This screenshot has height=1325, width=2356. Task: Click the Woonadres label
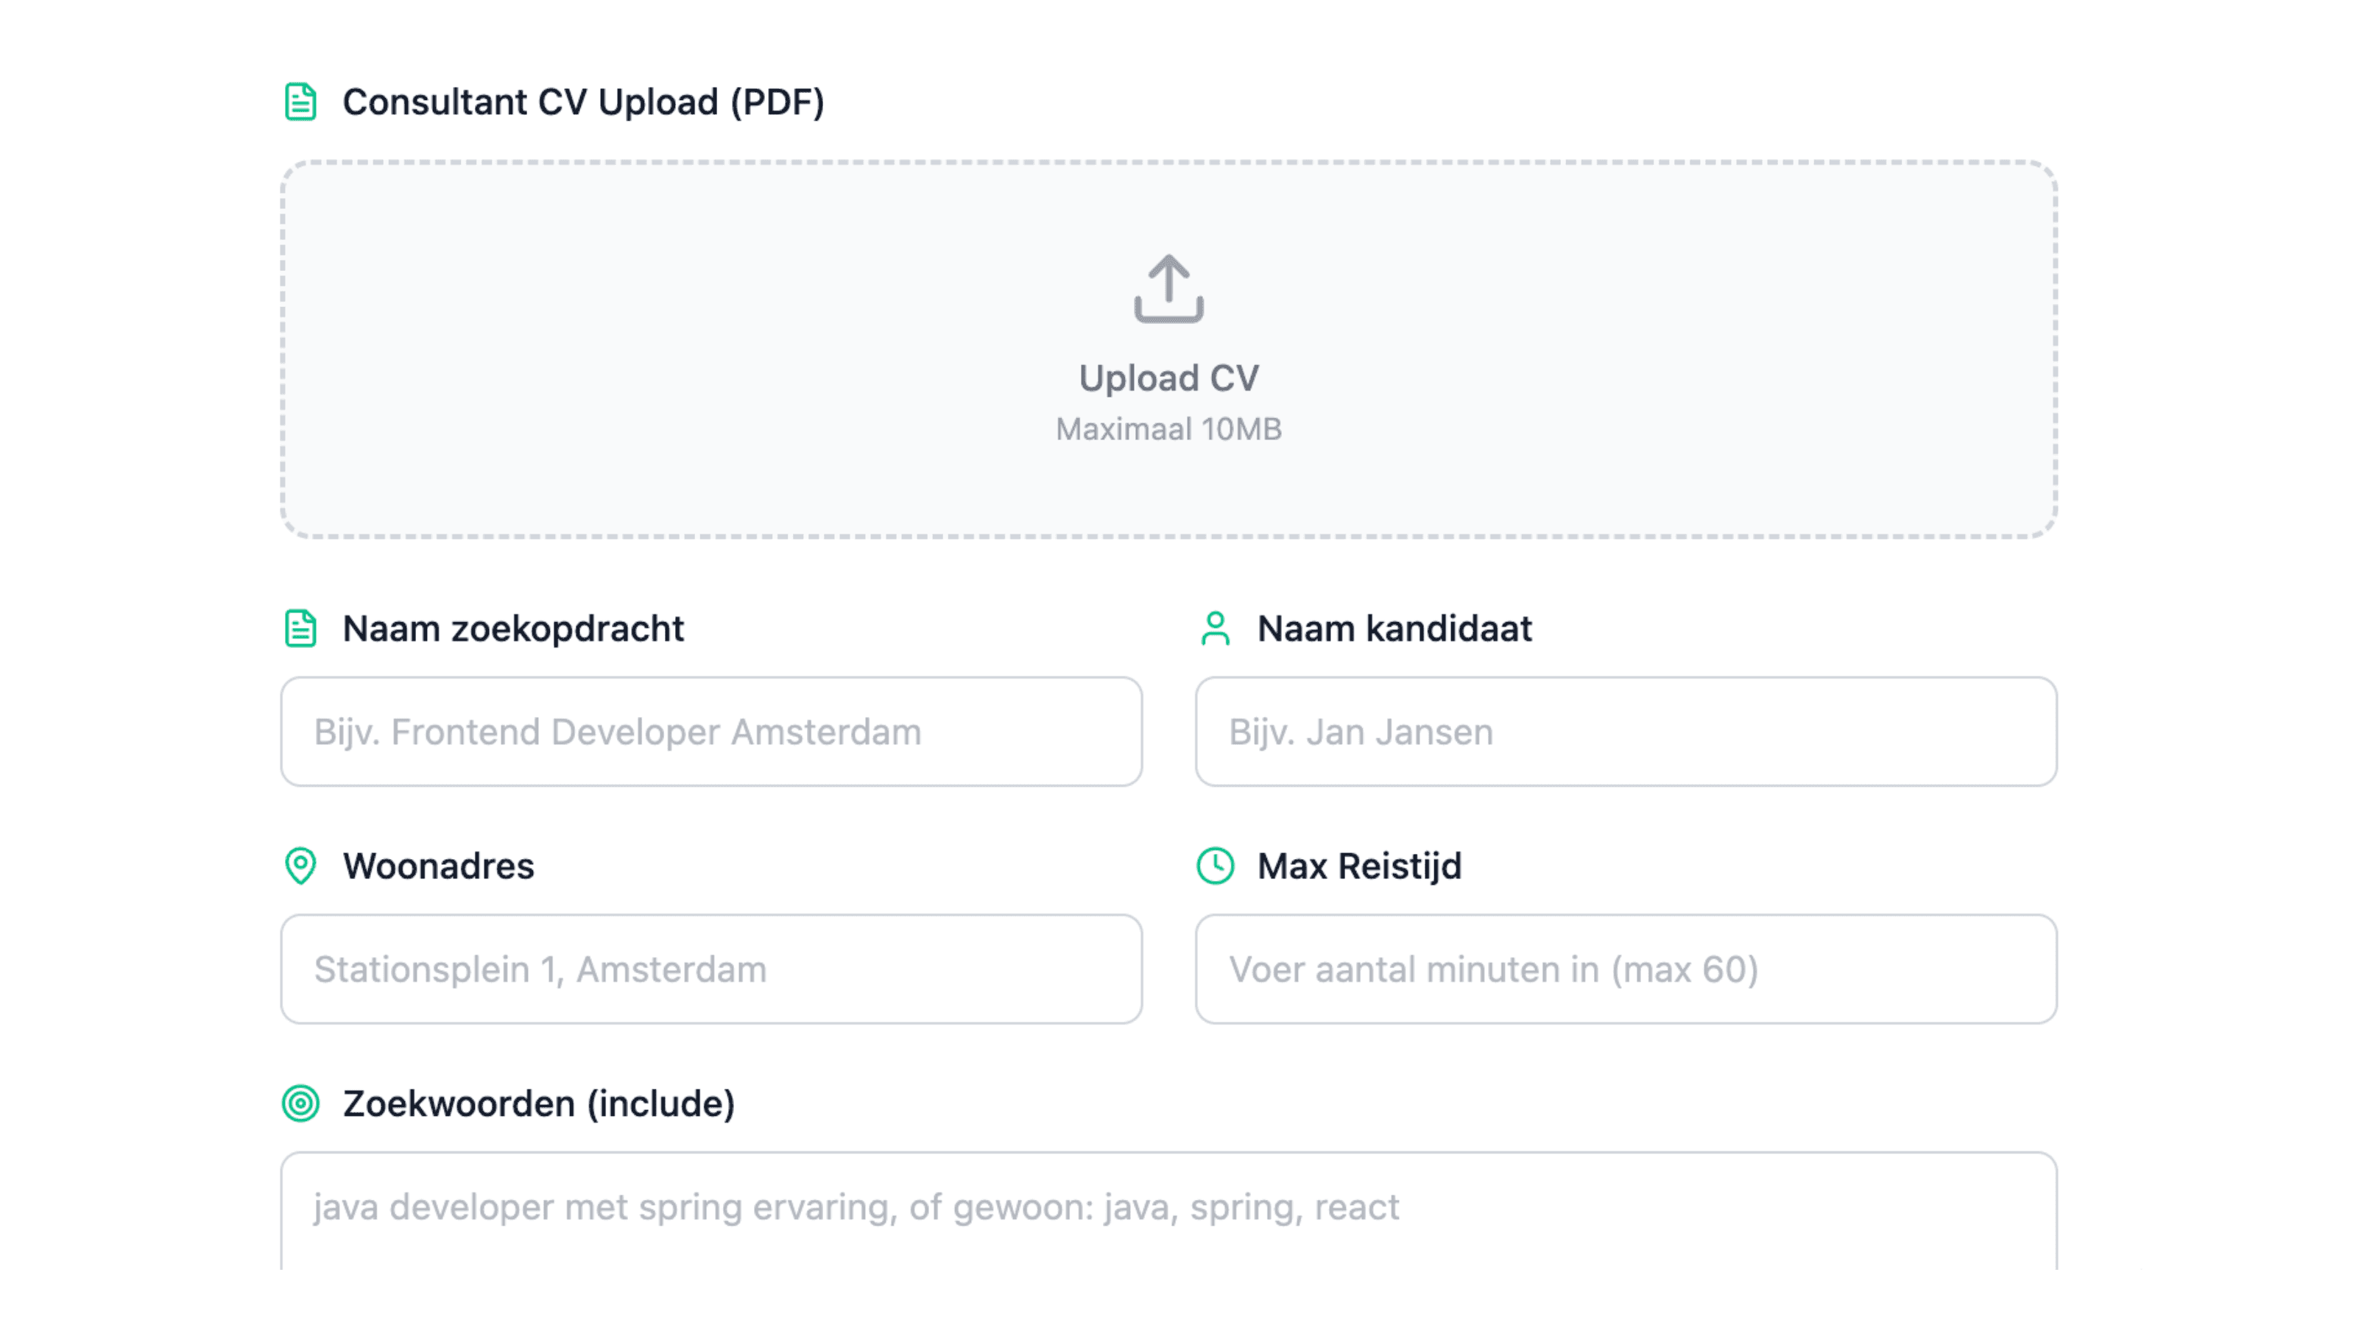[x=438, y=866]
